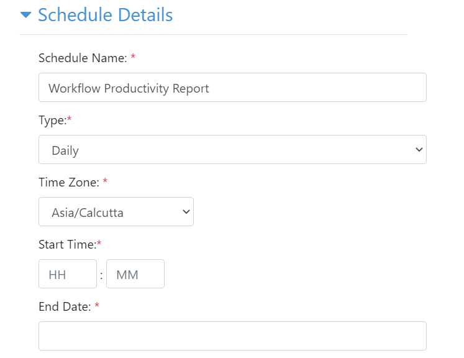
Task: Click the colon between HH and MM
Action: point(101,275)
